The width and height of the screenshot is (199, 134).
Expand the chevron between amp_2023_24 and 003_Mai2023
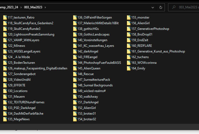tap(21, 7)
